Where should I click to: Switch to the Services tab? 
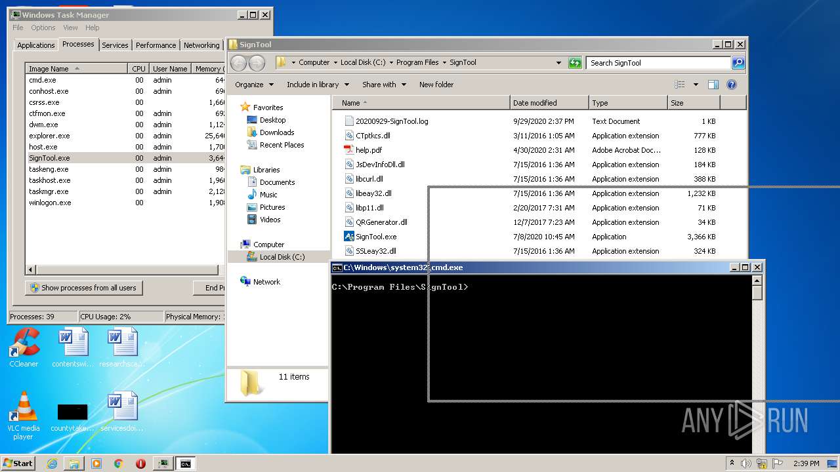[x=115, y=45]
